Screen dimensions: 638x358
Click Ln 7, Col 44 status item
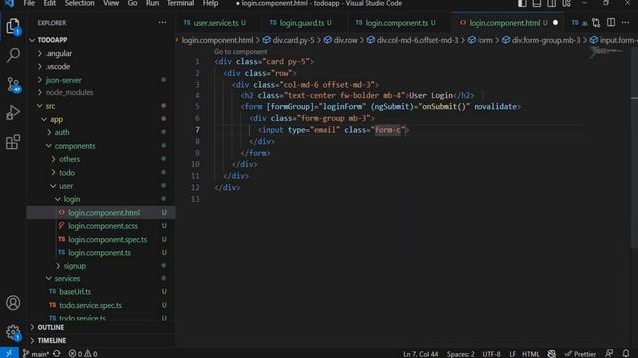click(420, 354)
